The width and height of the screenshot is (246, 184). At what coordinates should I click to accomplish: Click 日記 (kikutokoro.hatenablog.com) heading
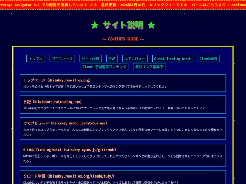point(52,102)
